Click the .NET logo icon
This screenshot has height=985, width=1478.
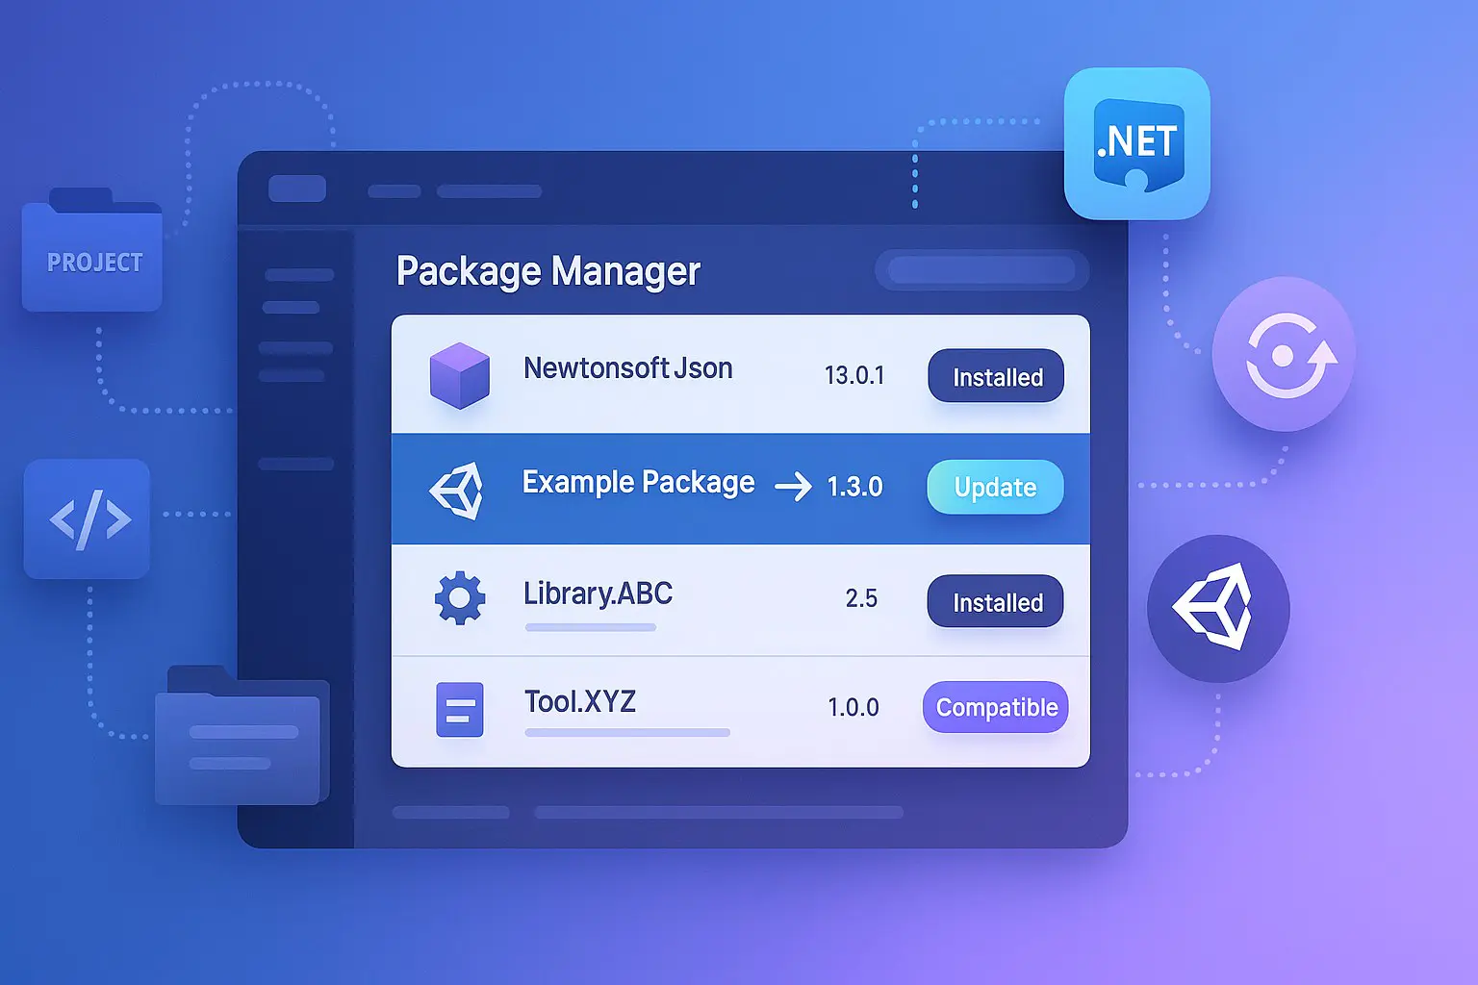1136,143
